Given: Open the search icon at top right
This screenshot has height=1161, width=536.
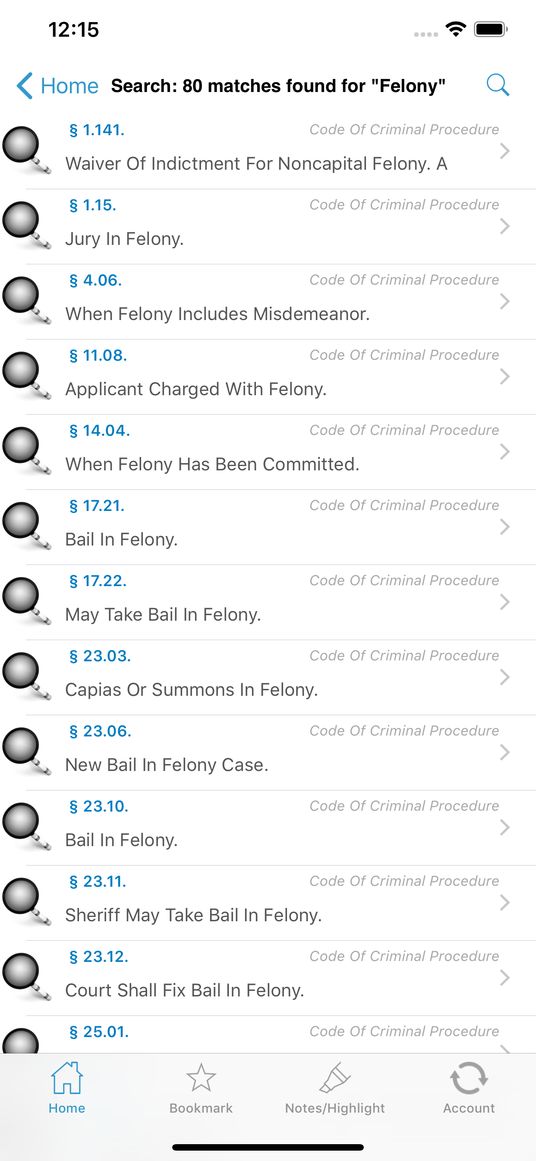Looking at the screenshot, I should click(497, 85).
